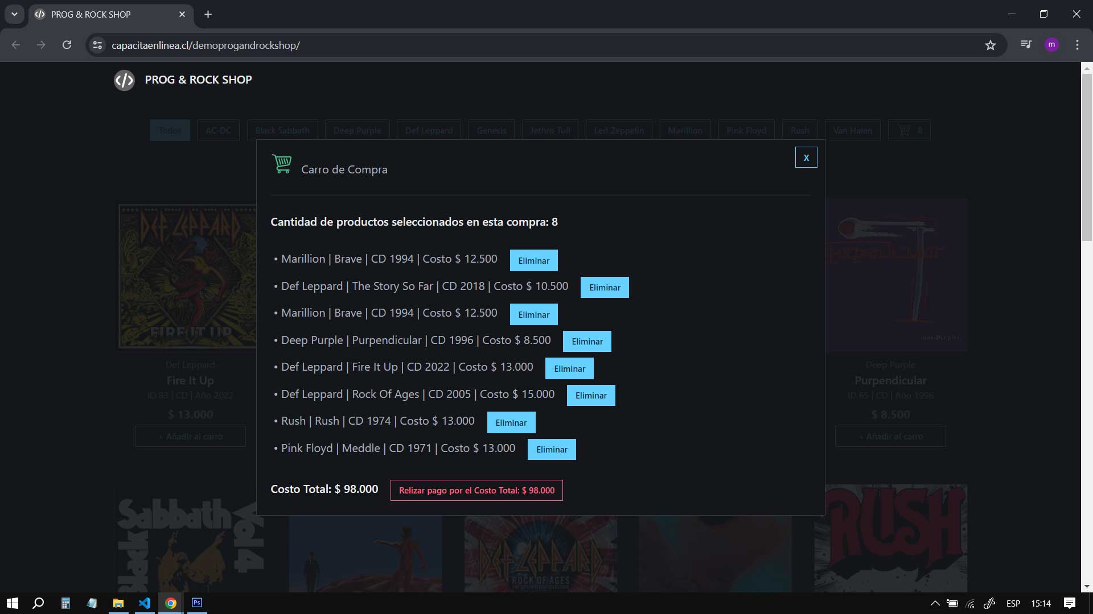Switch to Google Chrome on the taskbar
The image size is (1093, 614).
click(171, 603)
